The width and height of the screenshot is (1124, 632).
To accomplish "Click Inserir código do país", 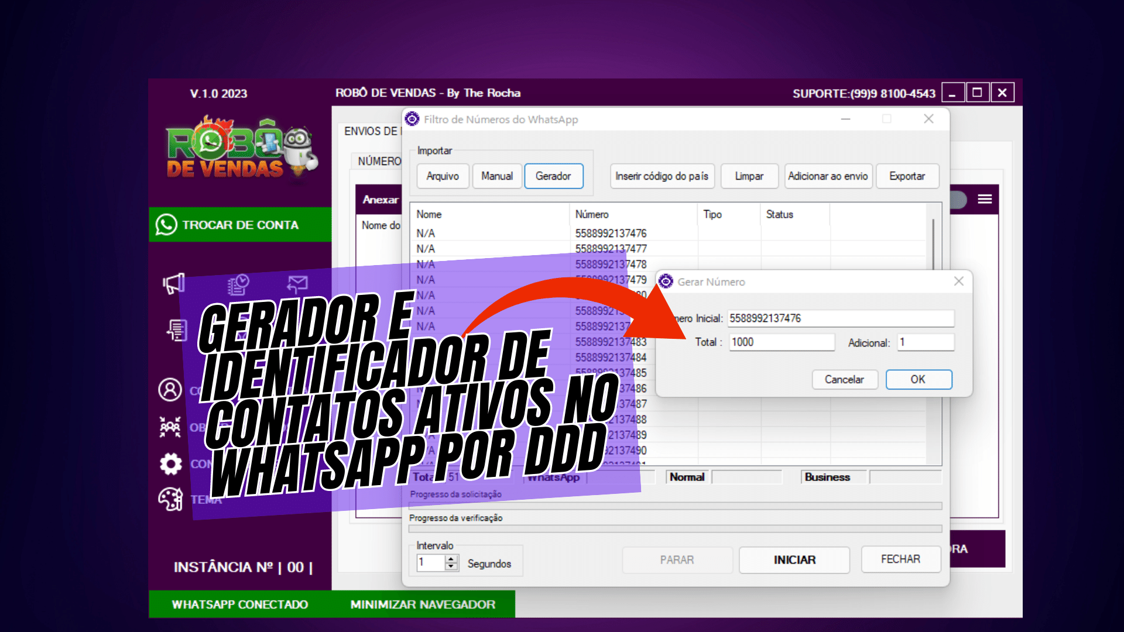I will 662,176.
